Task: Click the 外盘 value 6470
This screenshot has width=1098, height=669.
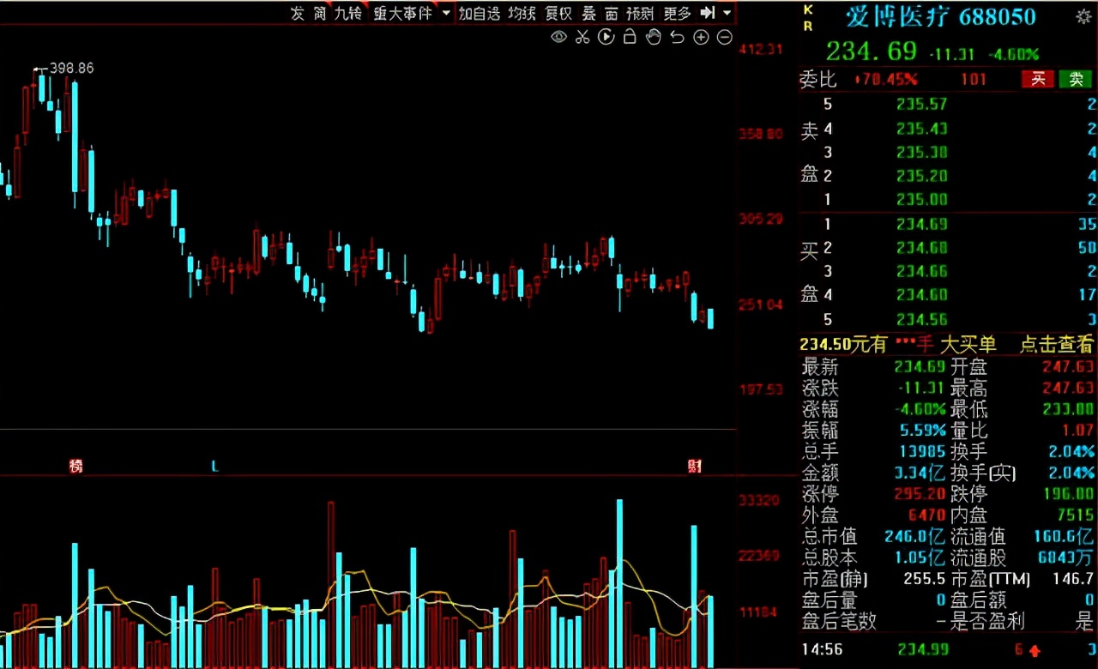Action: point(927,515)
